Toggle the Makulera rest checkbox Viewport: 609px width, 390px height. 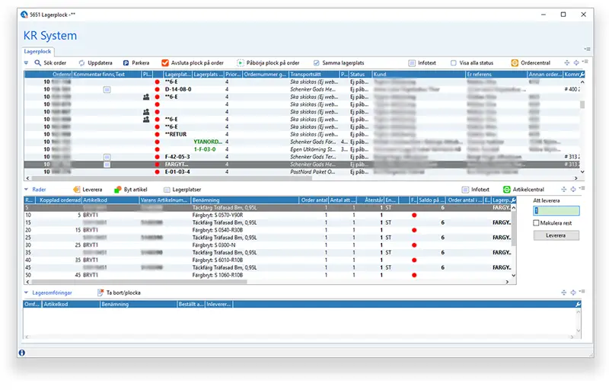[x=537, y=223]
